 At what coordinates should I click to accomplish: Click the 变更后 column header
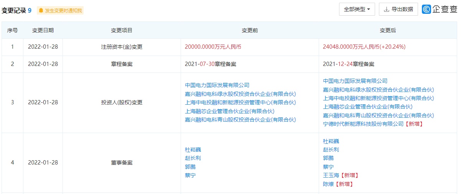tap(388, 30)
